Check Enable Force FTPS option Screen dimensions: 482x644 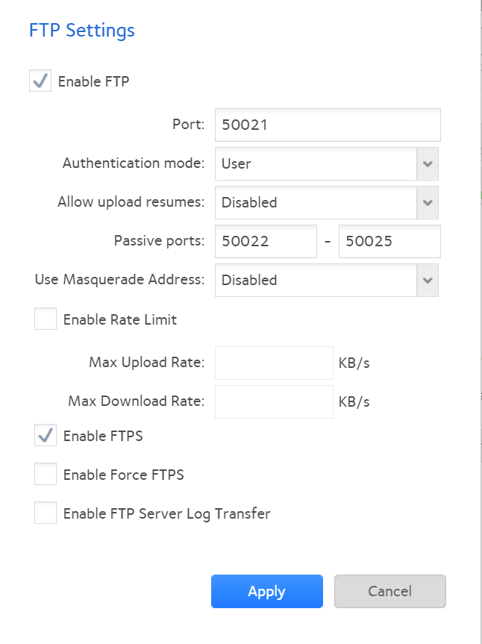coord(46,475)
